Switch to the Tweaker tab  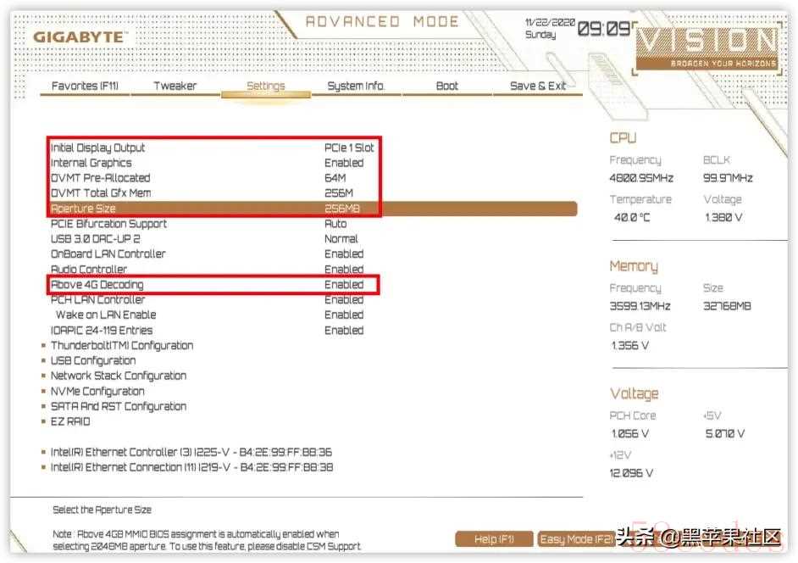tap(175, 86)
